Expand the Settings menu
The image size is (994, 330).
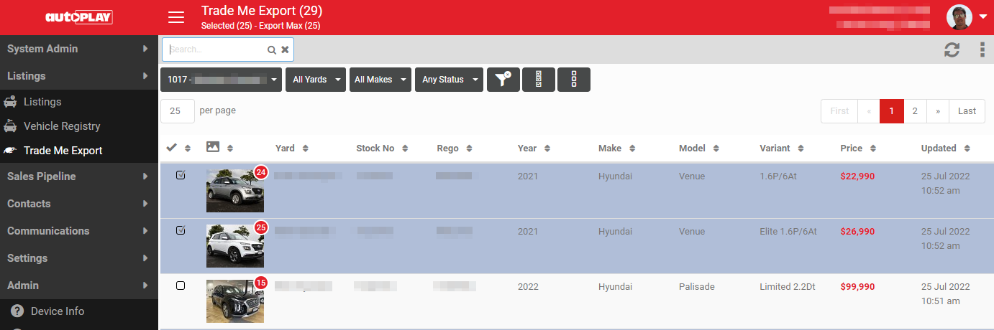79,258
